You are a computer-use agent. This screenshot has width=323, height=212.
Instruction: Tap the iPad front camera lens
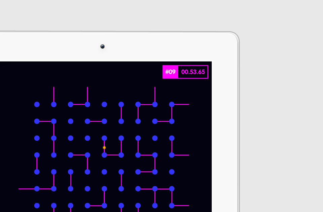coord(103,46)
